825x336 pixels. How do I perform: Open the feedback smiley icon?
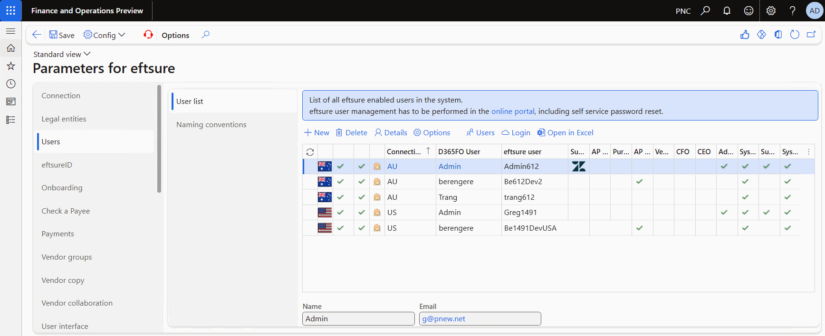tap(748, 10)
